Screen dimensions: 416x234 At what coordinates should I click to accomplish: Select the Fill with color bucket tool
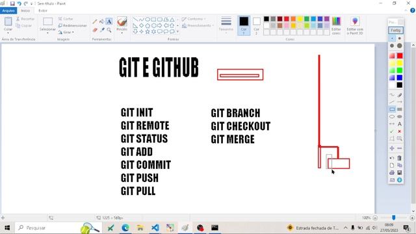coord(101,21)
